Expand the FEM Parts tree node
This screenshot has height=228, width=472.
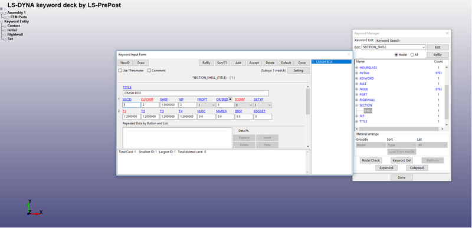coord(5,18)
